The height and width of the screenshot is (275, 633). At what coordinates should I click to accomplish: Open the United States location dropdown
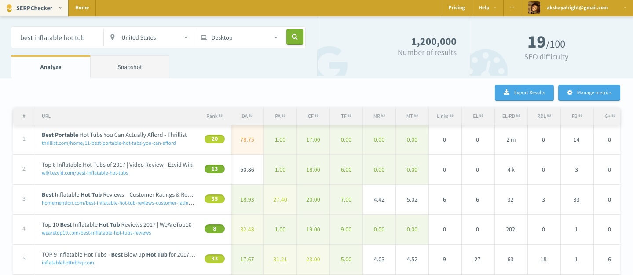click(149, 37)
